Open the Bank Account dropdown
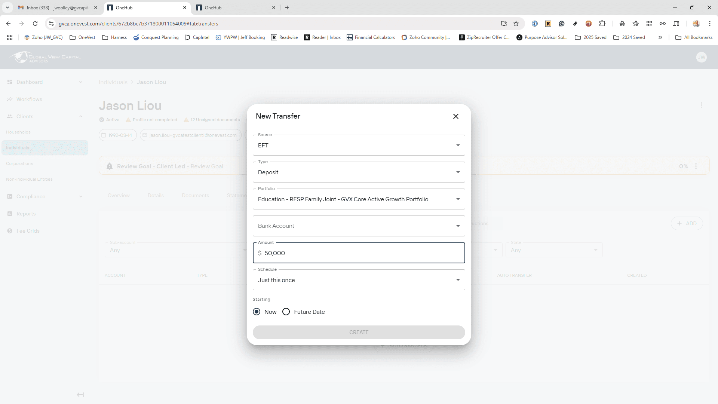 [x=359, y=226]
